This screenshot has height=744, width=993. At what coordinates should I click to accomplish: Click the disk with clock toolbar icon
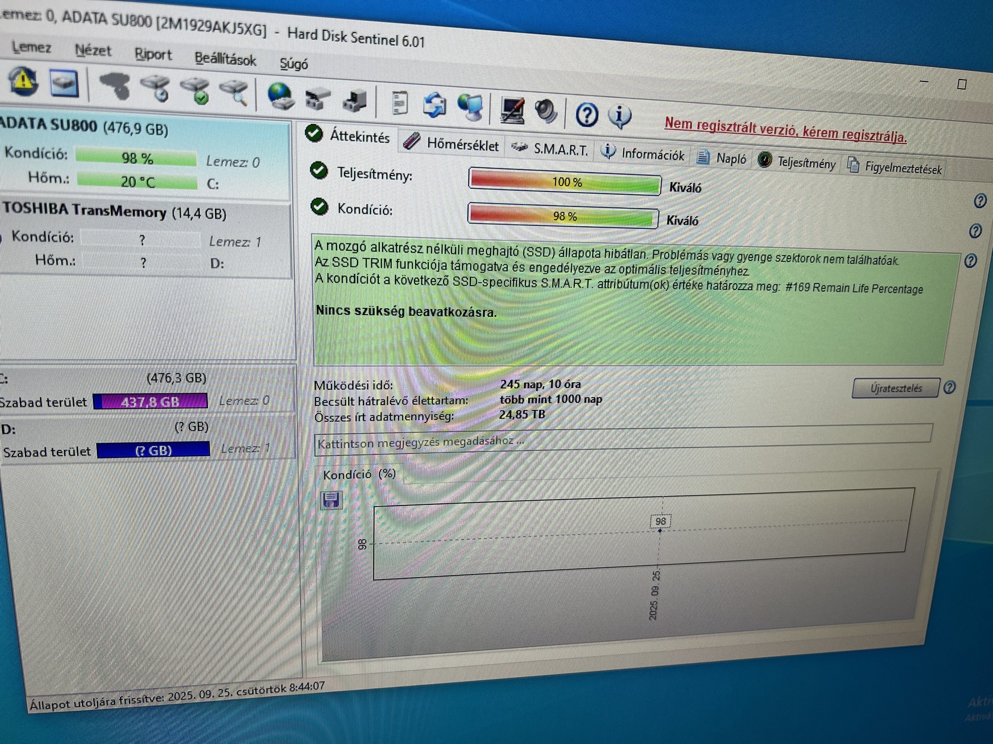156,88
